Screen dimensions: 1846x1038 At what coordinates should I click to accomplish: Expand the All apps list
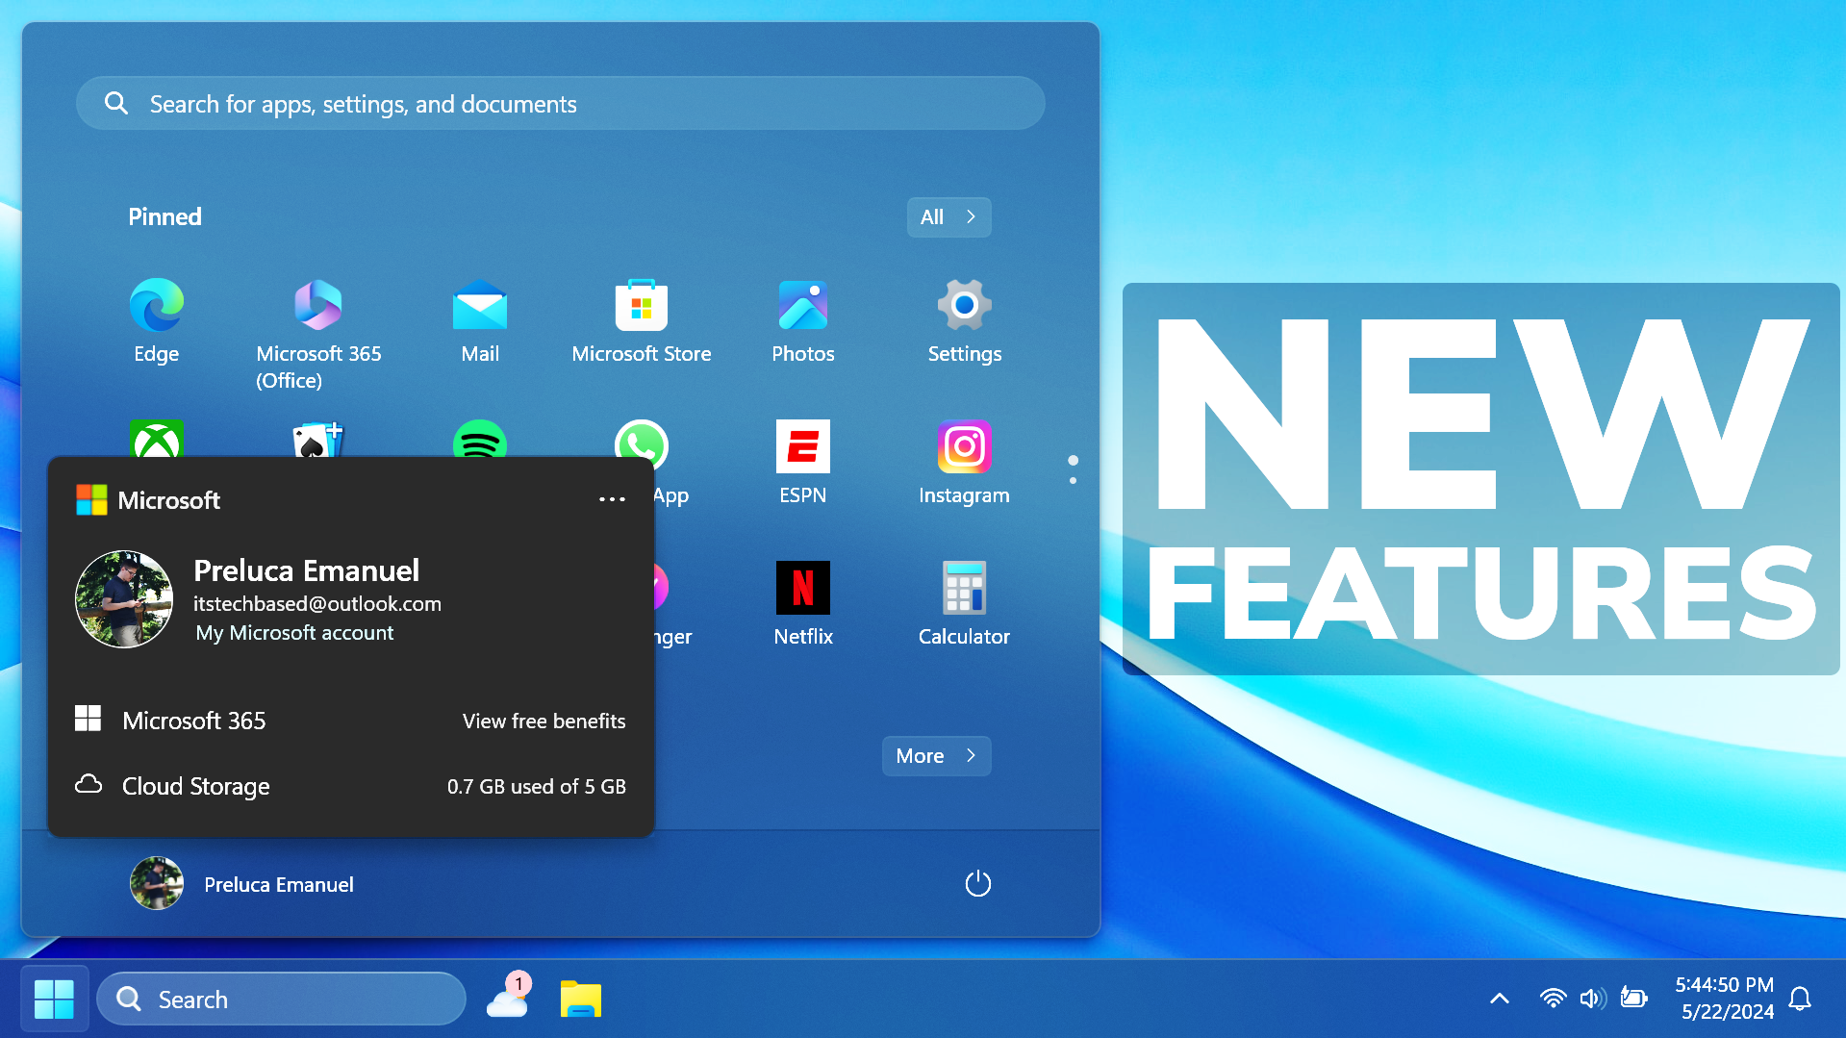948,216
